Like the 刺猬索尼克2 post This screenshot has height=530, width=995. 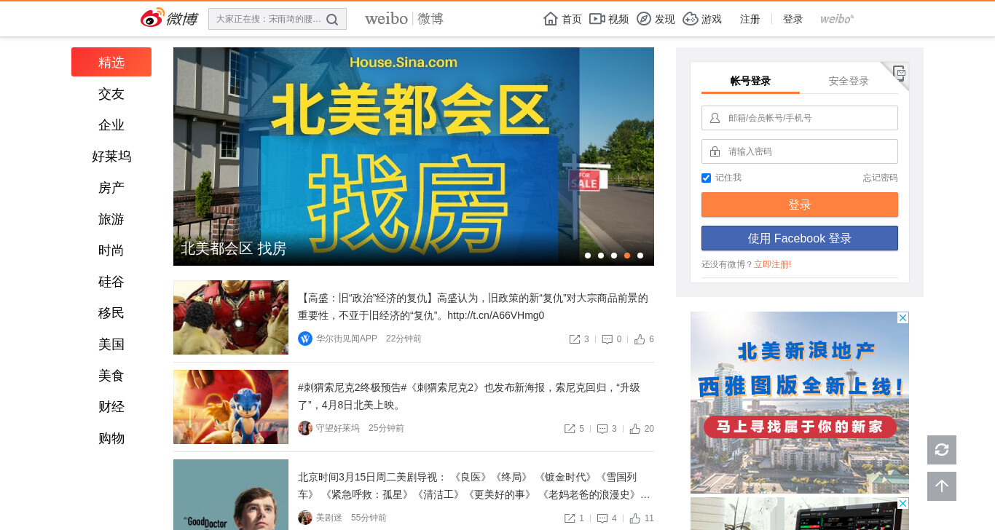click(635, 429)
